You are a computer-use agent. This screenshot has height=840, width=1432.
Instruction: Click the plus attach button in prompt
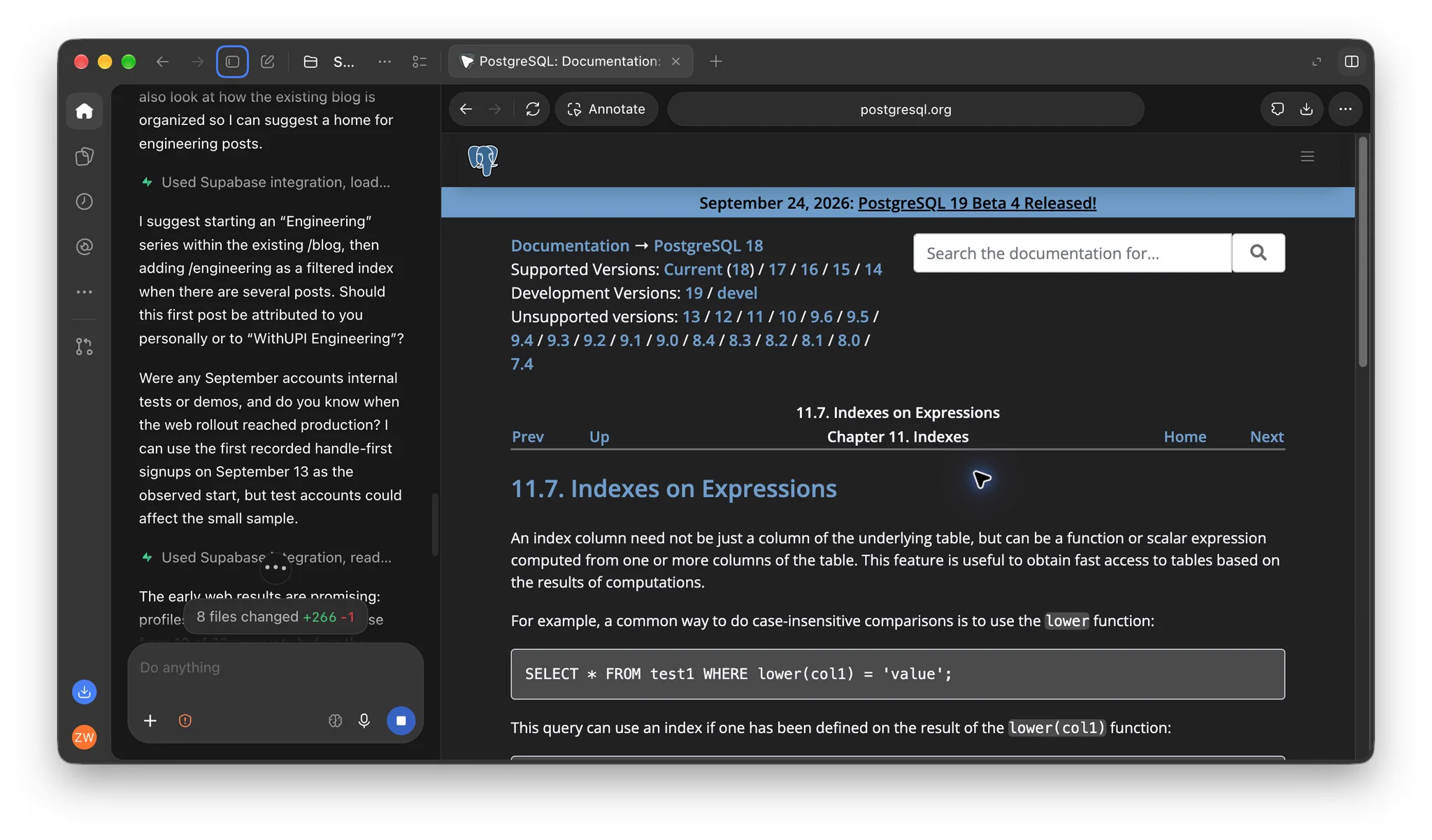pos(150,720)
